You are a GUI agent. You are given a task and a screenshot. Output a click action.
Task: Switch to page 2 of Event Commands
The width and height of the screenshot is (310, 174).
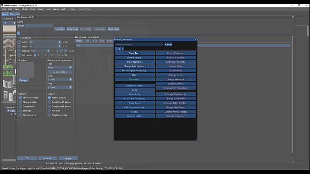pos(120,48)
